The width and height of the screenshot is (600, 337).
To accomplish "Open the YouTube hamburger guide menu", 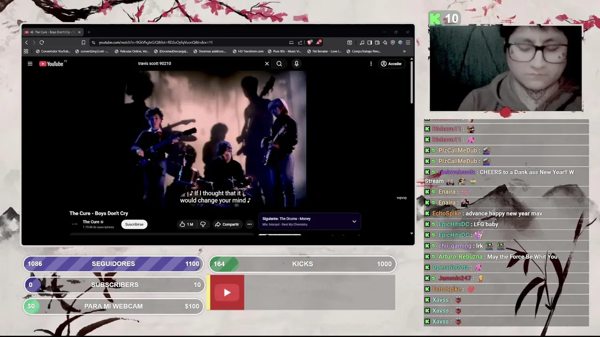I will pyautogui.click(x=30, y=64).
